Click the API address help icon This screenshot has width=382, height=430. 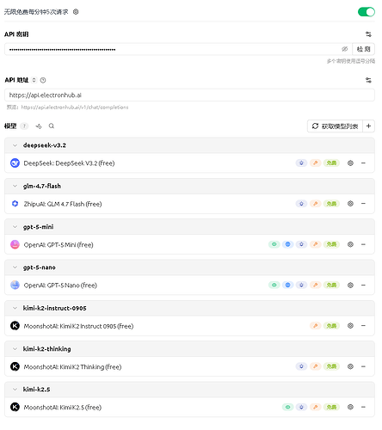(x=43, y=80)
